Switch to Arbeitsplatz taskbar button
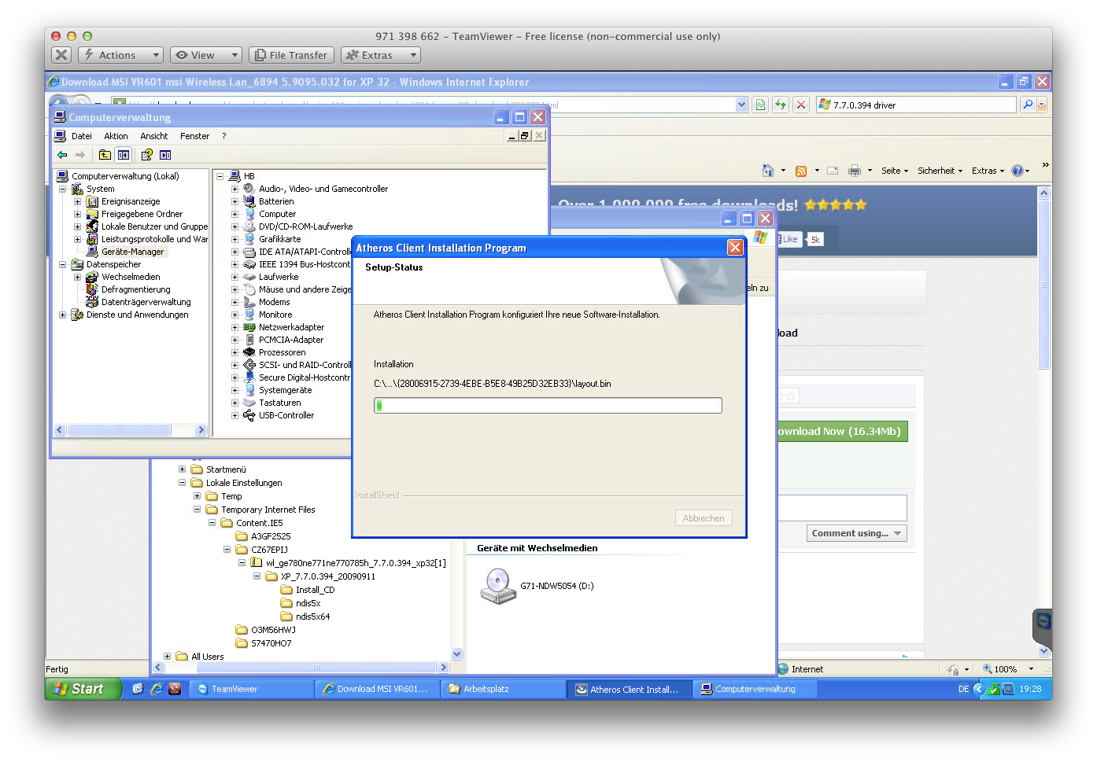Screen dimensions: 1097x762 pos(503,689)
